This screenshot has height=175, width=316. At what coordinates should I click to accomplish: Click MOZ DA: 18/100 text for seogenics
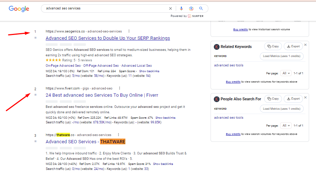click(60, 71)
